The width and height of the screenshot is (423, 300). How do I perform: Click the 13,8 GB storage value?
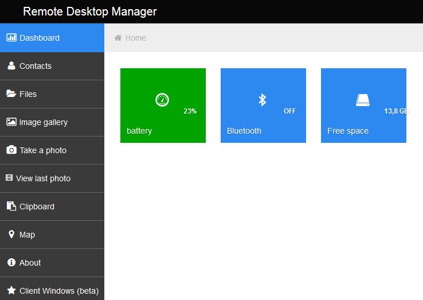[x=396, y=111]
